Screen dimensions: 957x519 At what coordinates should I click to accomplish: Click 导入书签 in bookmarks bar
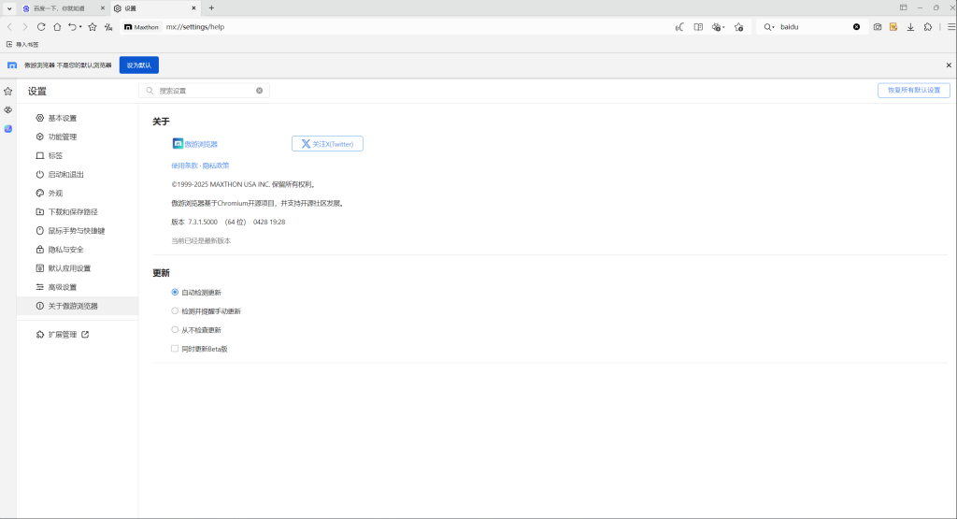(22, 45)
